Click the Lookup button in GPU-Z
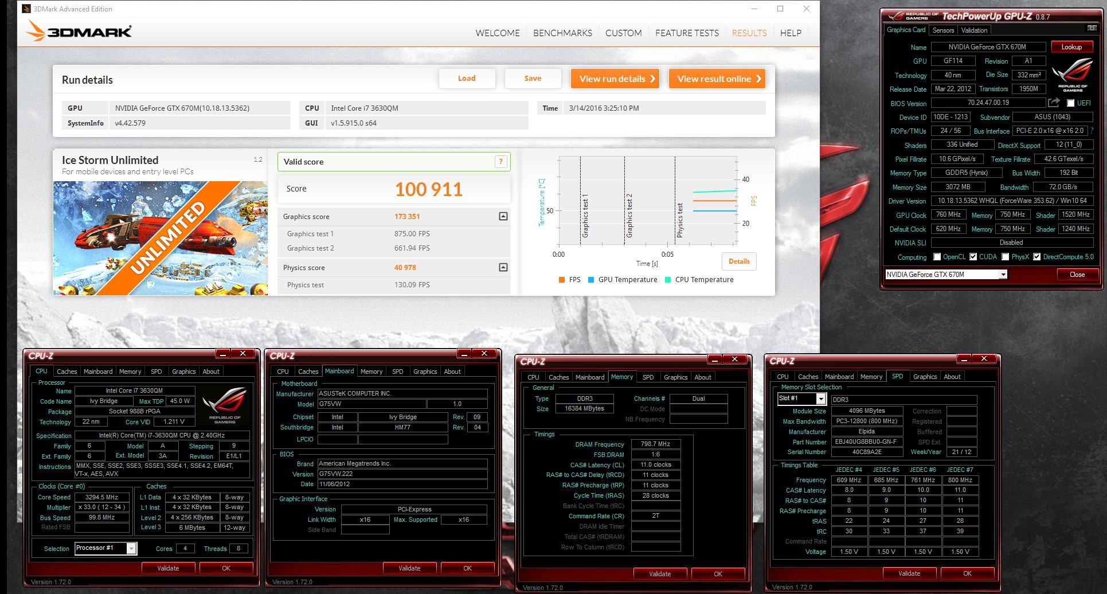1107x594 pixels. (x=1071, y=47)
